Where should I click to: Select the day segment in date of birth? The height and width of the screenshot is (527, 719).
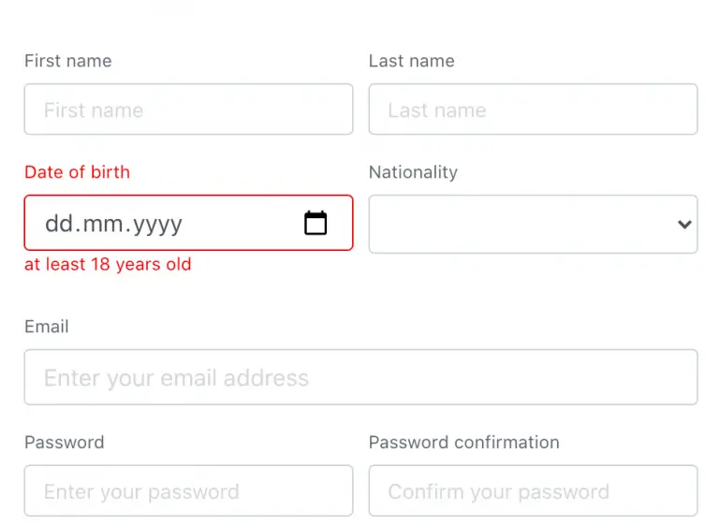coord(59,224)
